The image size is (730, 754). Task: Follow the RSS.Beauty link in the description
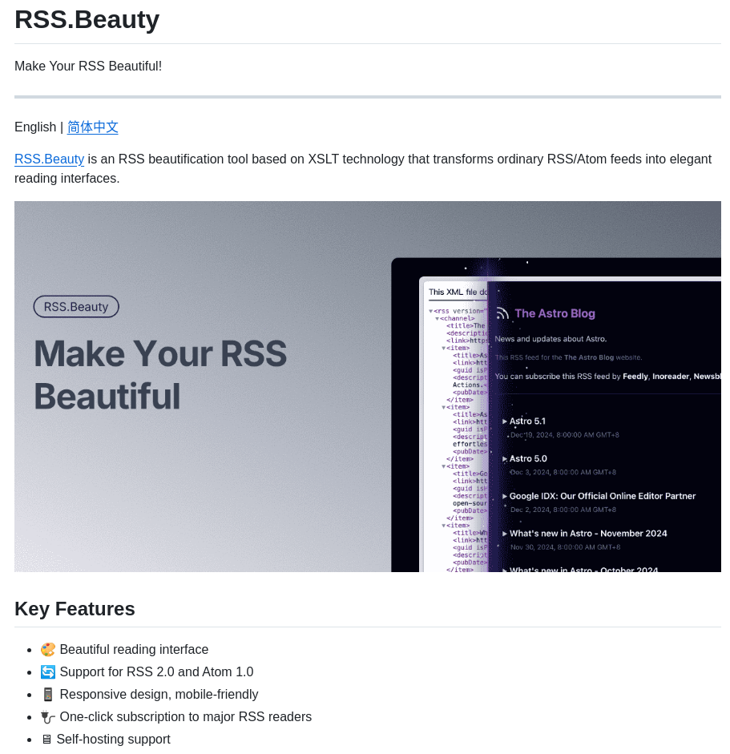[x=49, y=159]
